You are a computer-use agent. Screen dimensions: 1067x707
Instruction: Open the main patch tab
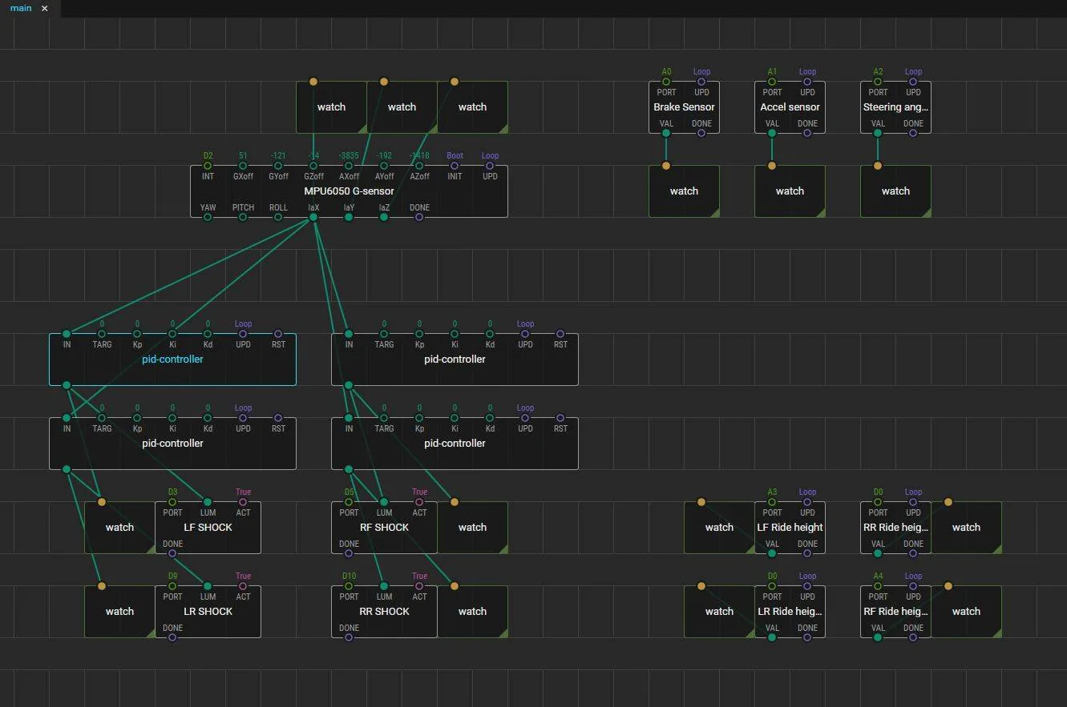tap(21, 8)
